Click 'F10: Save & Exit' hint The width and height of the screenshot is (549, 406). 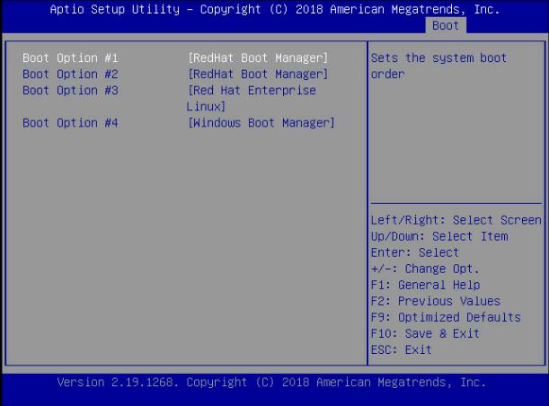click(x=425, y=333)
